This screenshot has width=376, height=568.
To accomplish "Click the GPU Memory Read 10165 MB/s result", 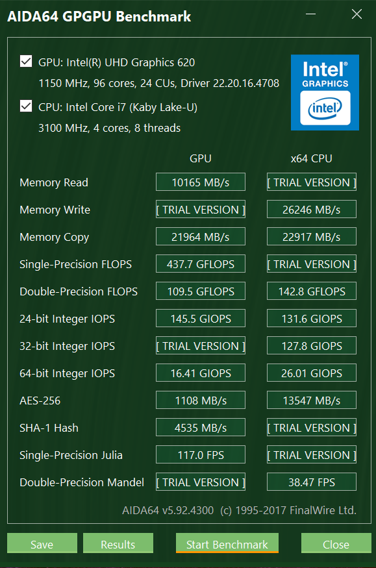I will [x=201, y=182].
